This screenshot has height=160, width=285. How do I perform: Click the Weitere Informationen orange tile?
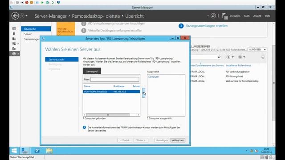65,29
